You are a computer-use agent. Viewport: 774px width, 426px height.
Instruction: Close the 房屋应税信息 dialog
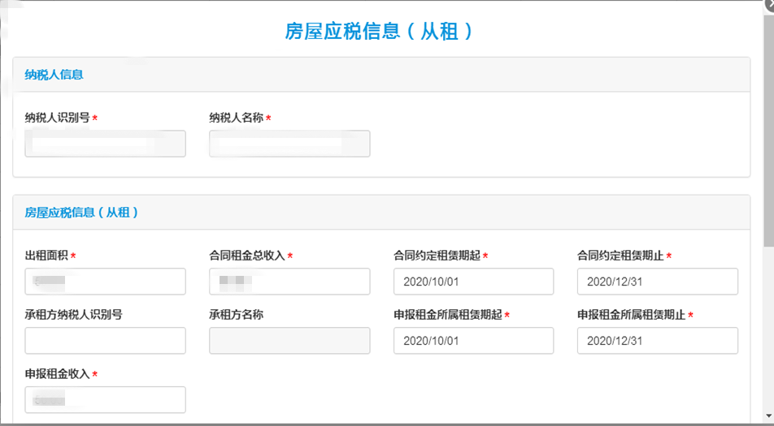[769, 3]
